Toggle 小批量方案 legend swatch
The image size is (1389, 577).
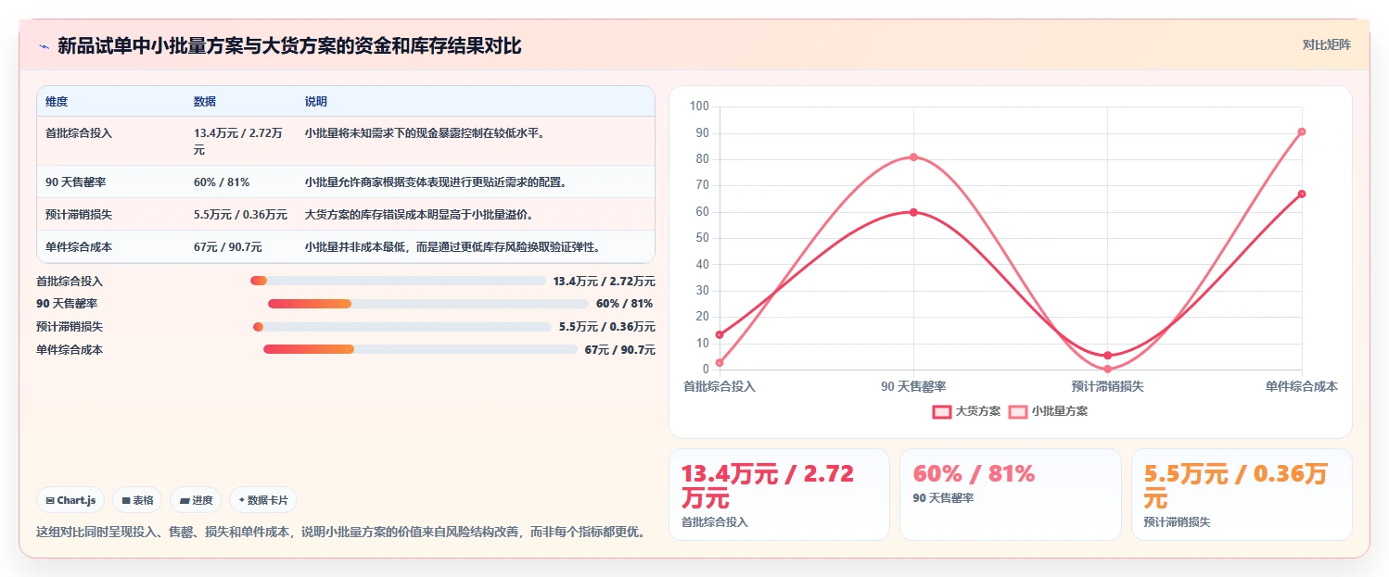tap(1018, 412)
